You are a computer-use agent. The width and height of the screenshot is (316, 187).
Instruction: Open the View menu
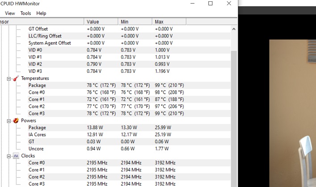point(10,13)
